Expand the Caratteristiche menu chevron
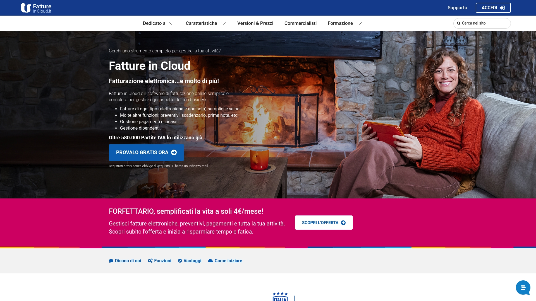This screenshot has width=536, height=301. point(223,23)
